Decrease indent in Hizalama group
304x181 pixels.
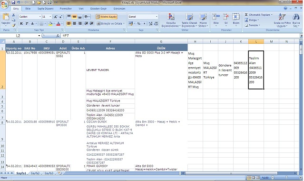86,23
